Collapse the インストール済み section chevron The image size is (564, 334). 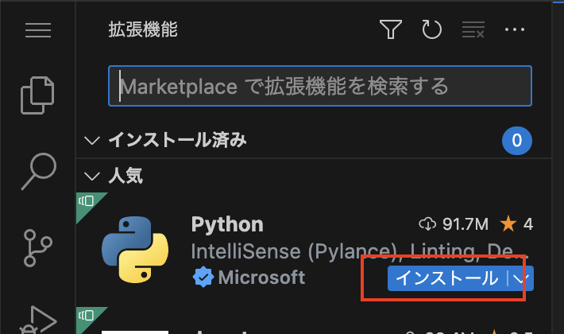91,141
